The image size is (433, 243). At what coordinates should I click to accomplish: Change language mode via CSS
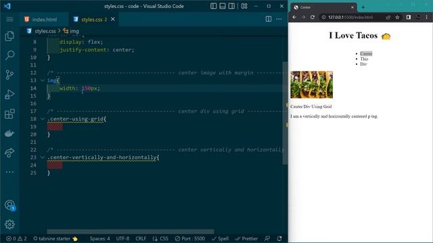tap(160, 238)
